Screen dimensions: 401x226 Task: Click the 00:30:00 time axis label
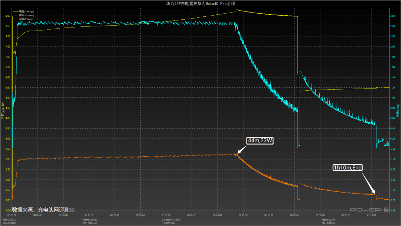coord(166,216)
